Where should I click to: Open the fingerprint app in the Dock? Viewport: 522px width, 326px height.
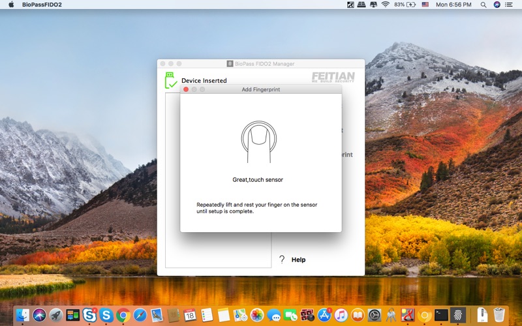(x=458, y=315)
